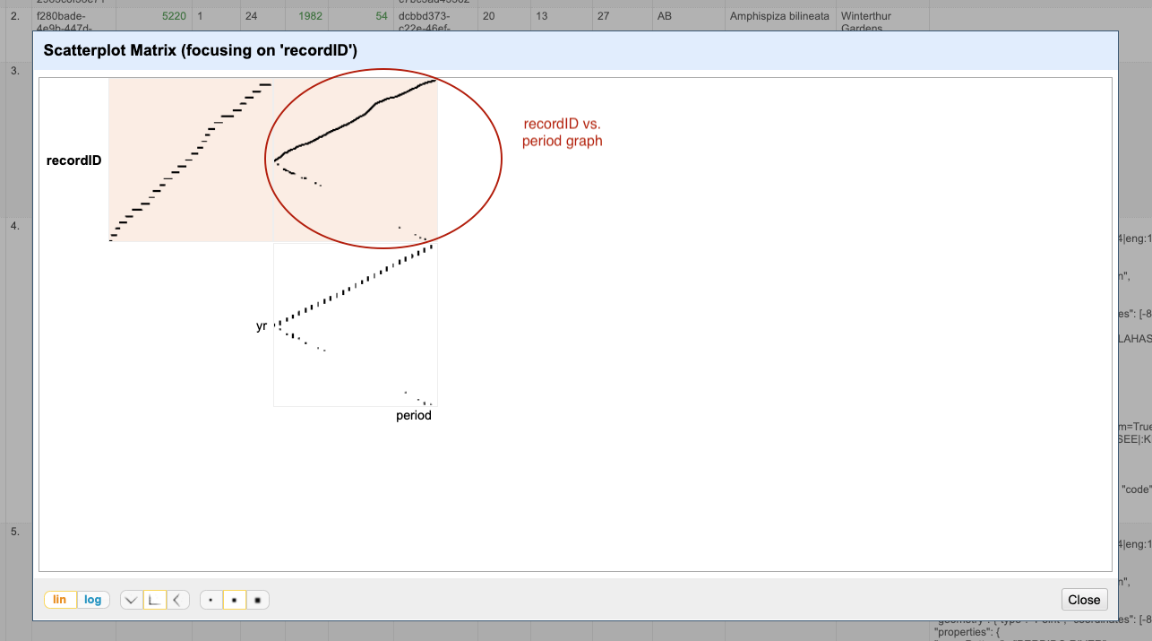Close the Scatterplot Matrix dialog

pos(1084,599)
